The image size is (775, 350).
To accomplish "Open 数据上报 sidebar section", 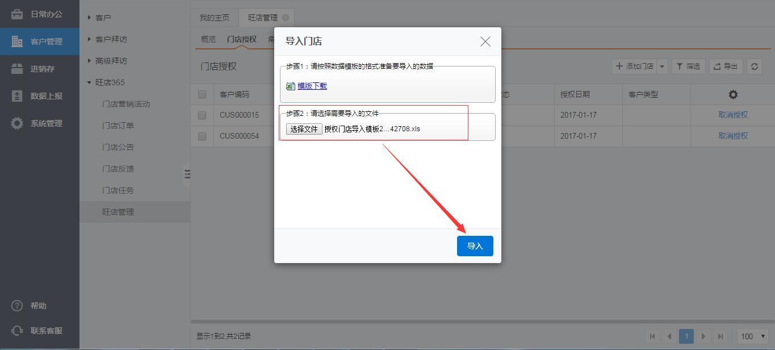I will click(40, 96).
